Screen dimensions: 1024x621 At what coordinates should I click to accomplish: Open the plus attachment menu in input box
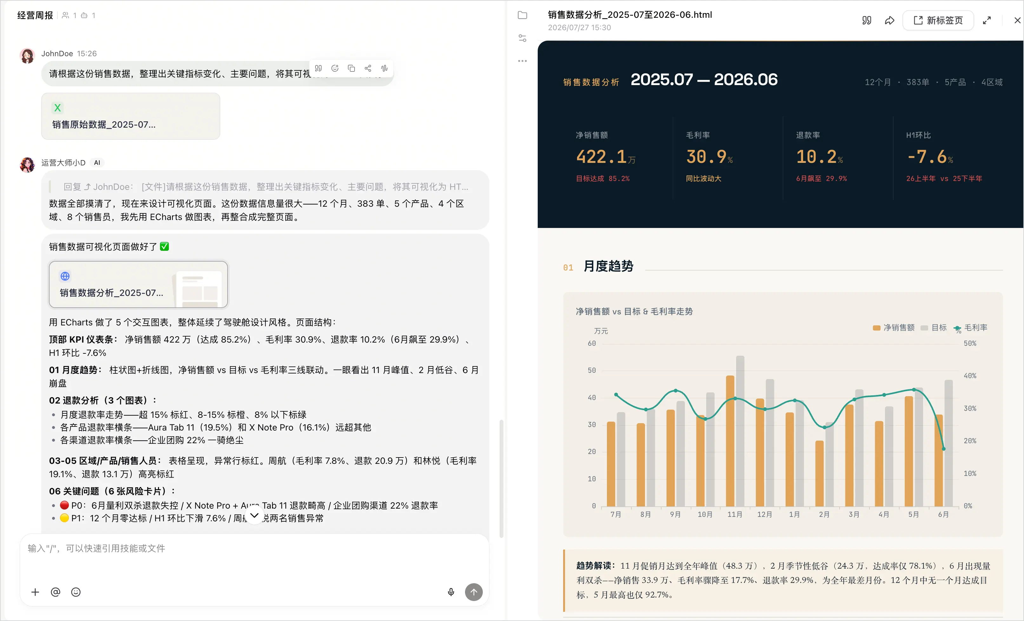coord(35,592)
